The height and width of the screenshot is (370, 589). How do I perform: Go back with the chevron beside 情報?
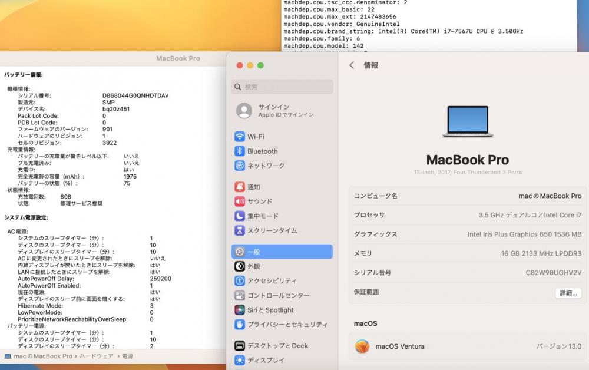(x=352, y=65)
